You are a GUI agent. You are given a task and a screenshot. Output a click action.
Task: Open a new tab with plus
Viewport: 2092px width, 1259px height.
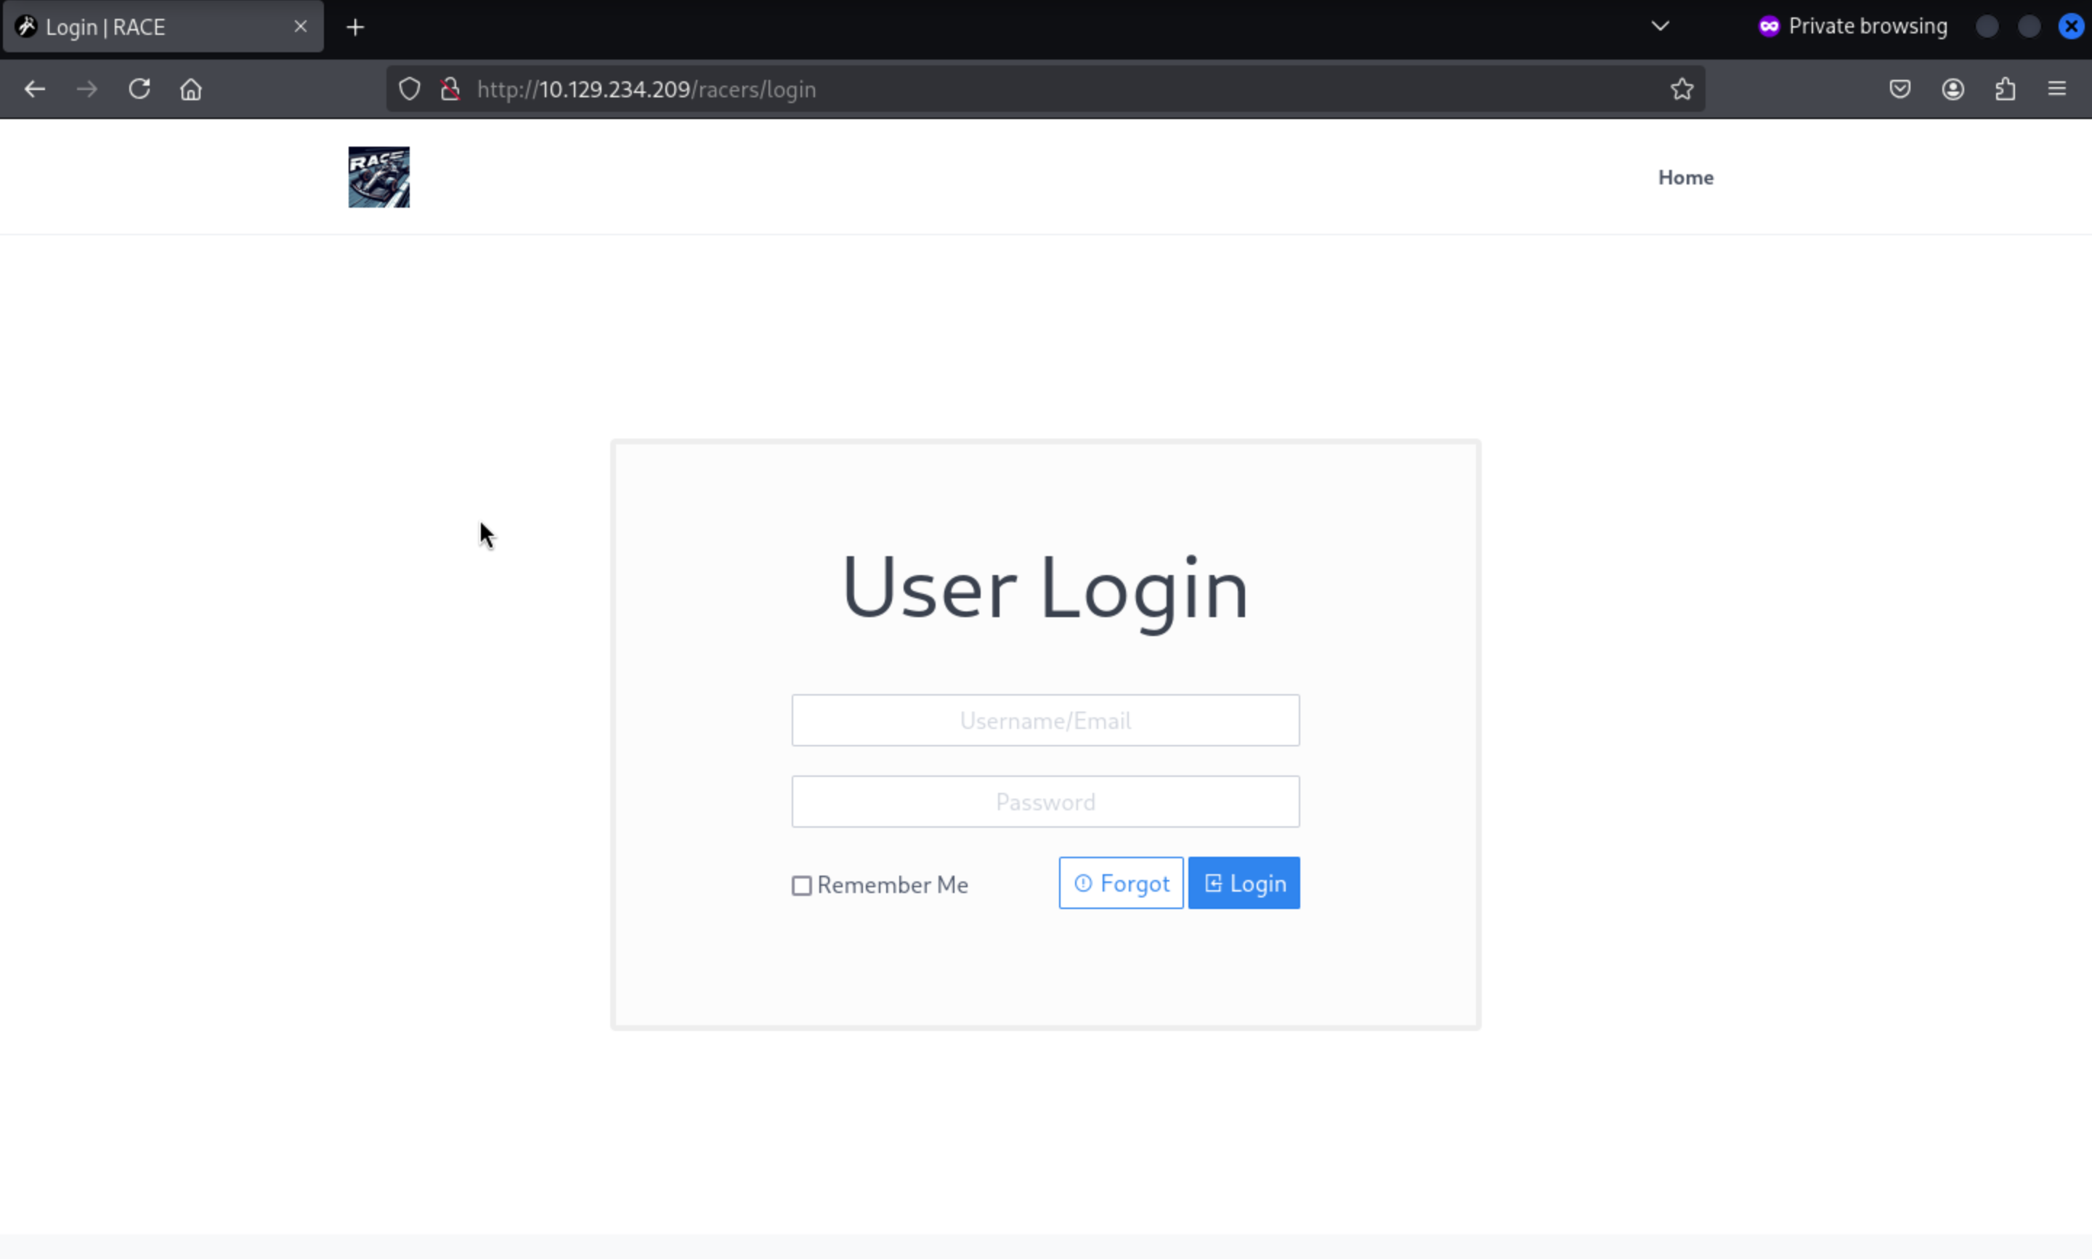pos(356,27)
